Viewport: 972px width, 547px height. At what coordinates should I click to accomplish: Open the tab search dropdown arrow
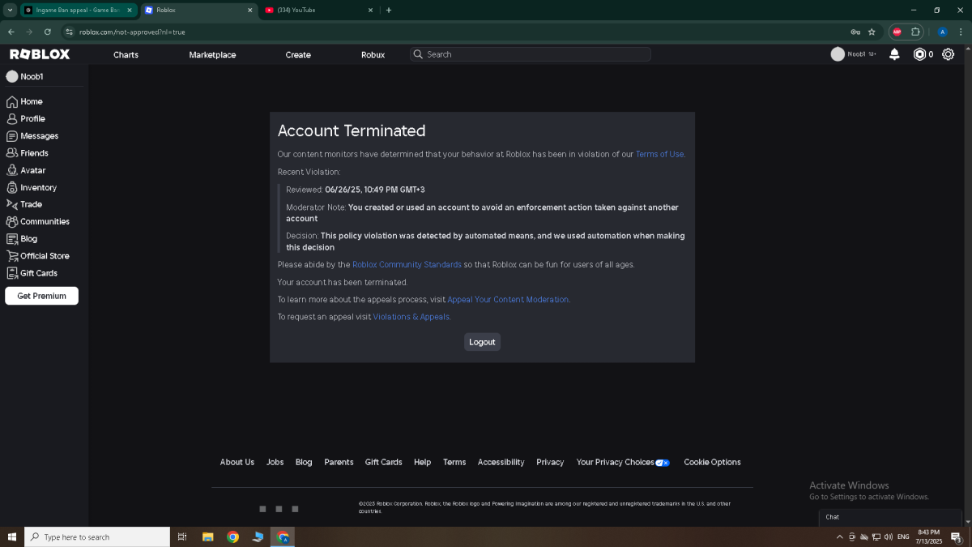(x=10, y=10)
